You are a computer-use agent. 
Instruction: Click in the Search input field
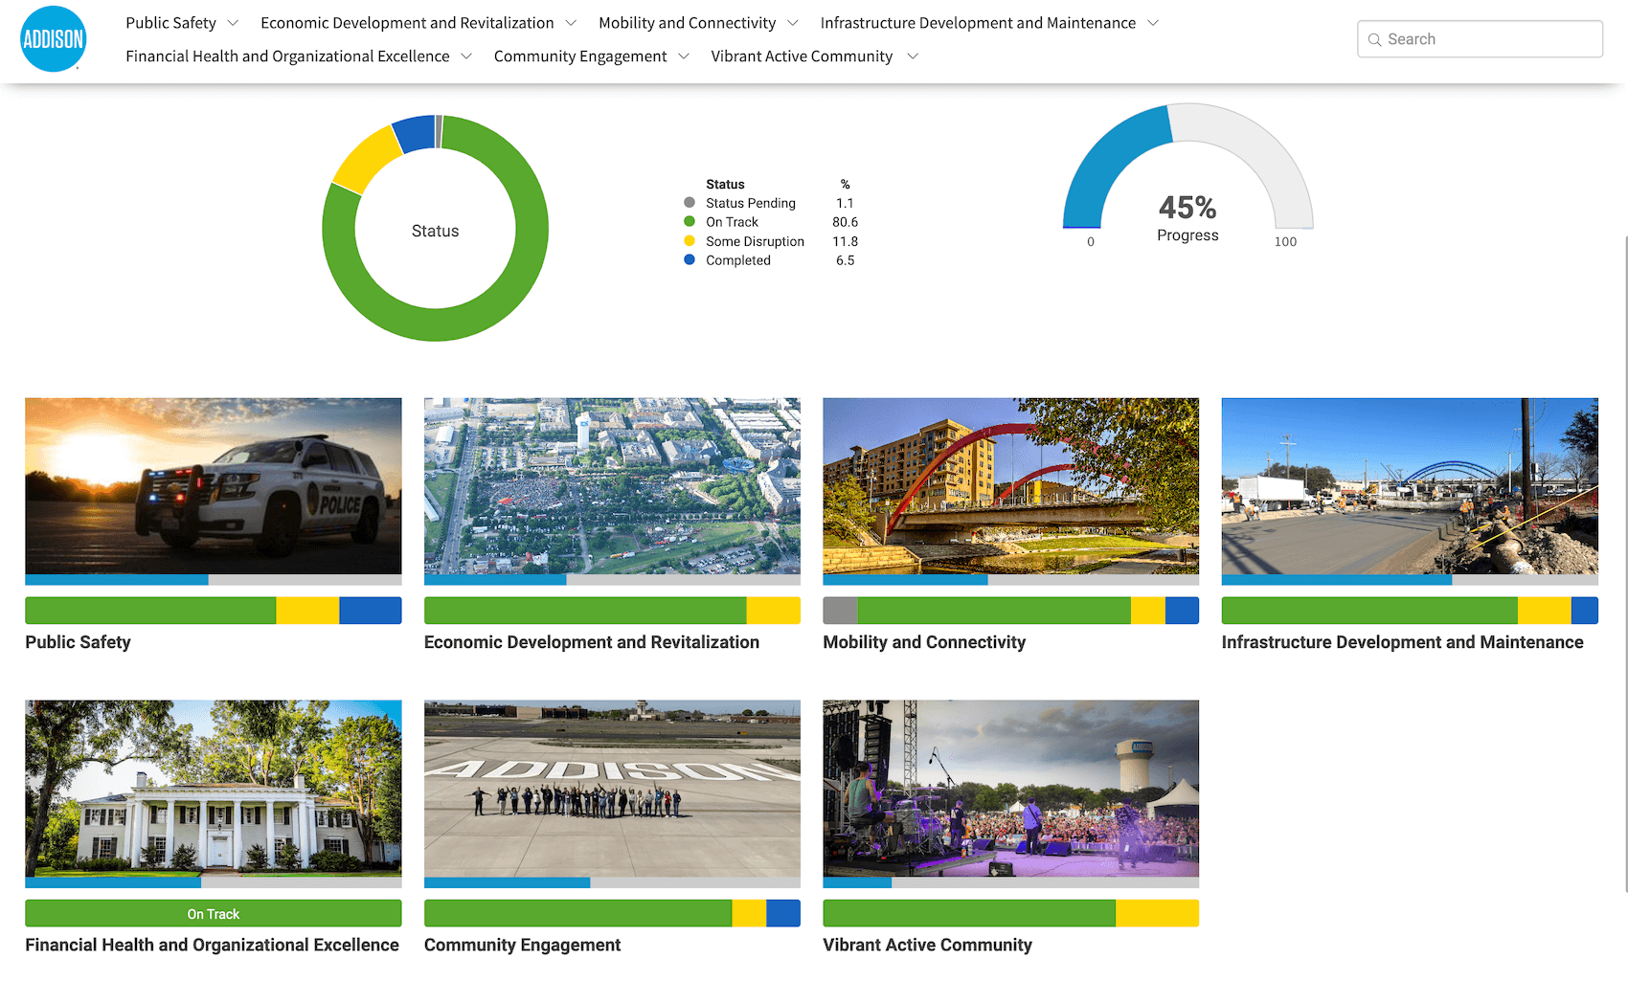click(1480, 39)
